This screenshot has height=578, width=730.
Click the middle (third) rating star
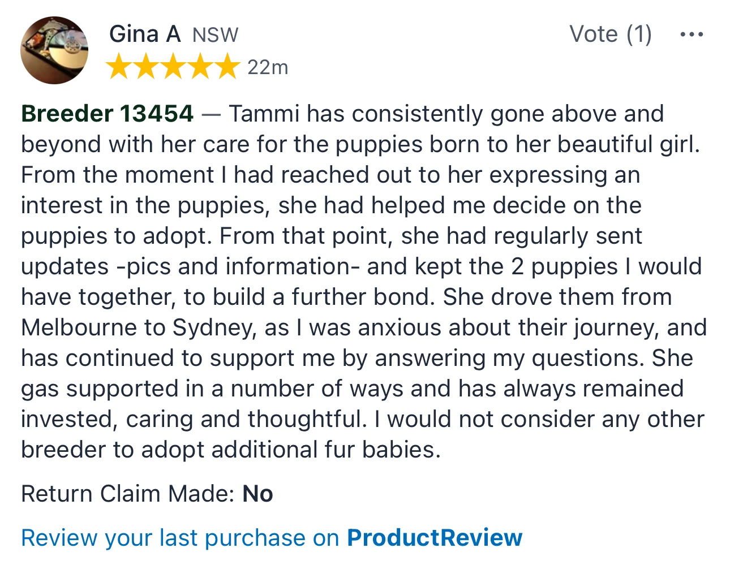[x=173, y=67]
